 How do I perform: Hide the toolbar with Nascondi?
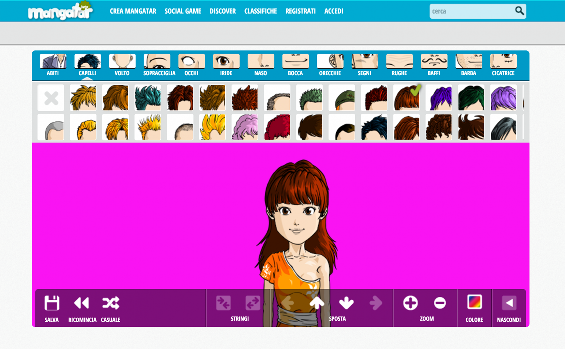coord(509,303)
